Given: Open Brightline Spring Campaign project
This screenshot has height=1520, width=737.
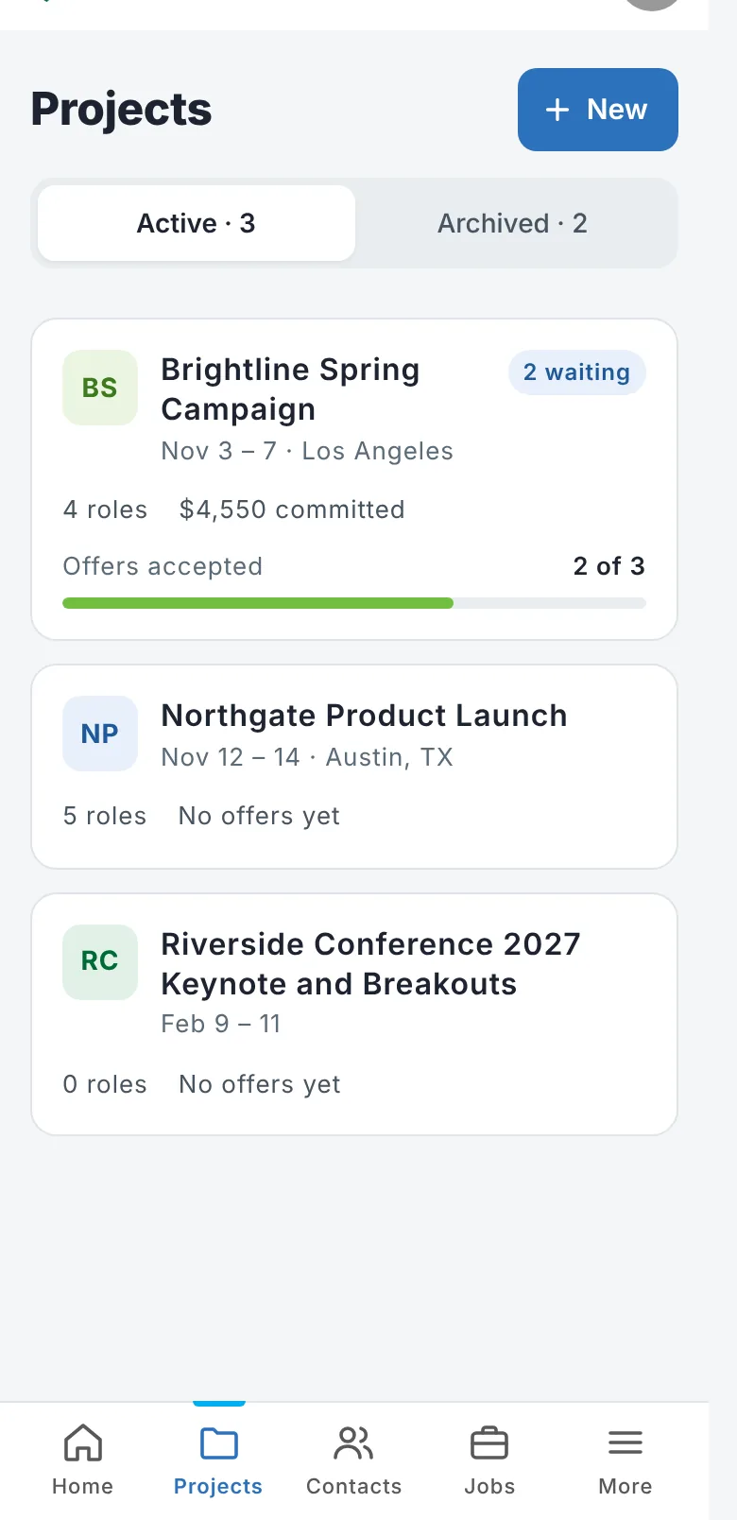Looking at the screenshot, I should tap(354, 479).
